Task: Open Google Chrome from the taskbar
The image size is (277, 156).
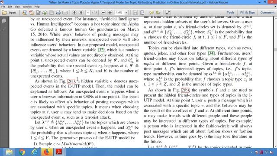Action: (22, 152)
